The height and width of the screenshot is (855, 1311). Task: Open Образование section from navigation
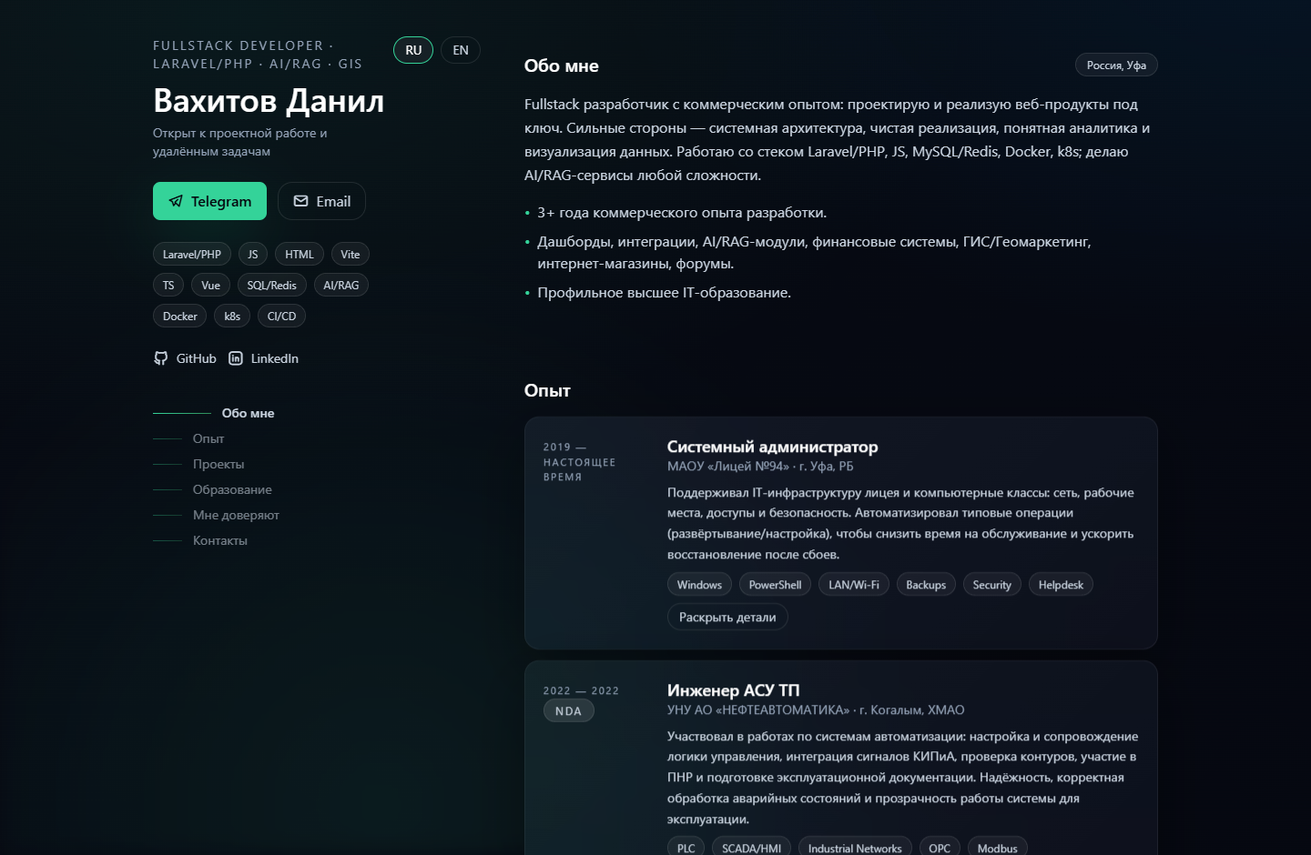[x=212, y=489]
